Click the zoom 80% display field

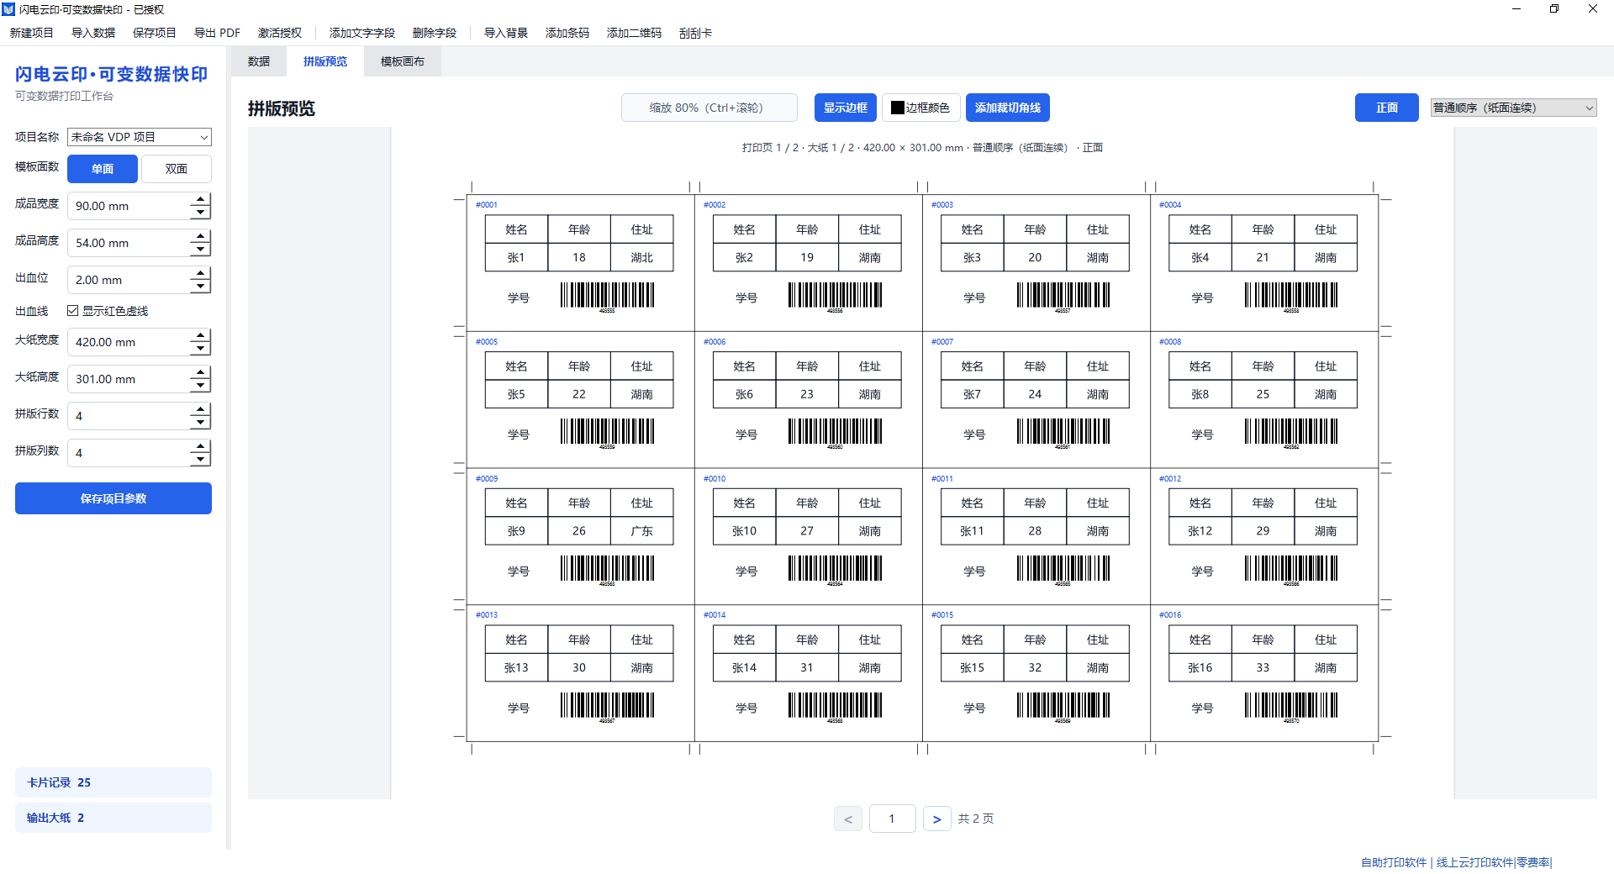click(709, 108)
